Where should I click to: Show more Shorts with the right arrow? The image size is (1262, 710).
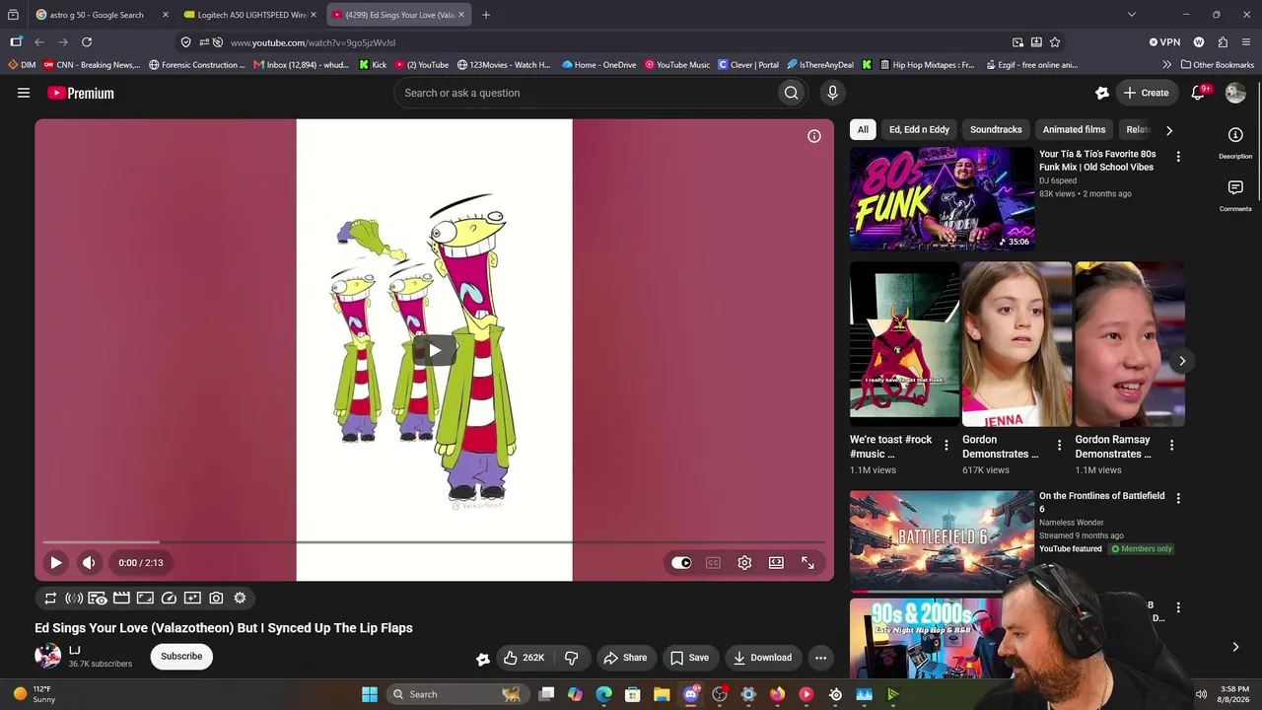point(1182,361)
